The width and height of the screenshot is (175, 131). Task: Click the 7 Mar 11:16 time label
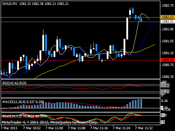pyautogui.click(x=99, y=128)
